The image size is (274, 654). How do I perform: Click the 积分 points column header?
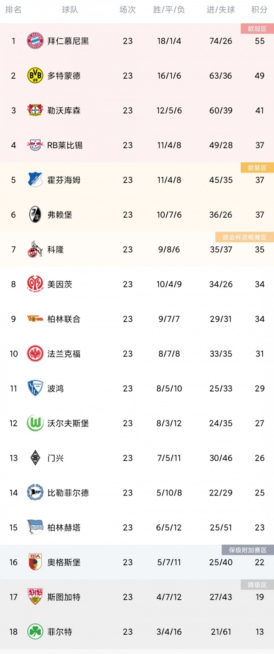click(259, 10)
